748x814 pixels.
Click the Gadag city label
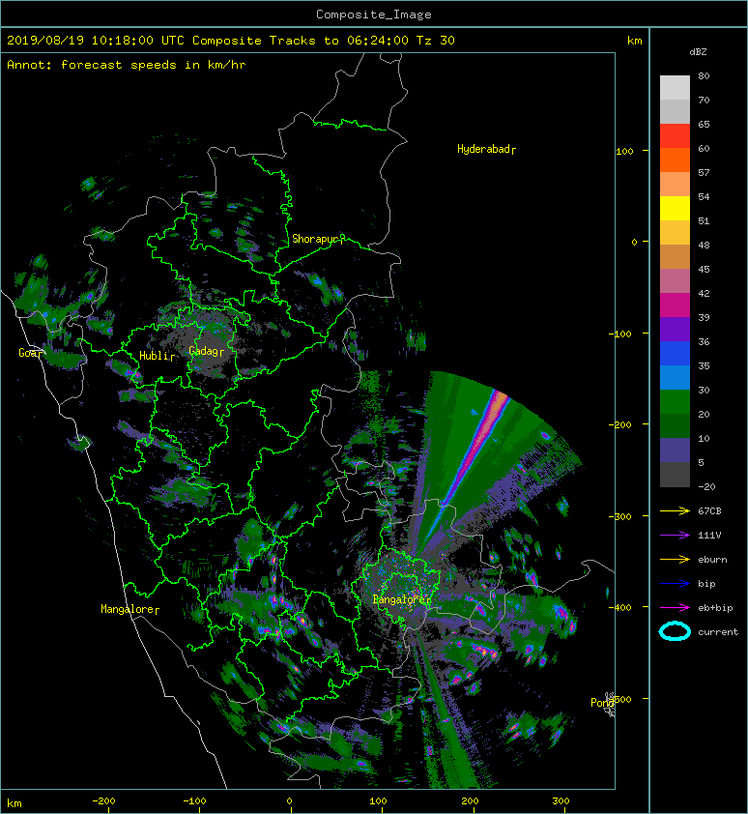click(206, 351)
